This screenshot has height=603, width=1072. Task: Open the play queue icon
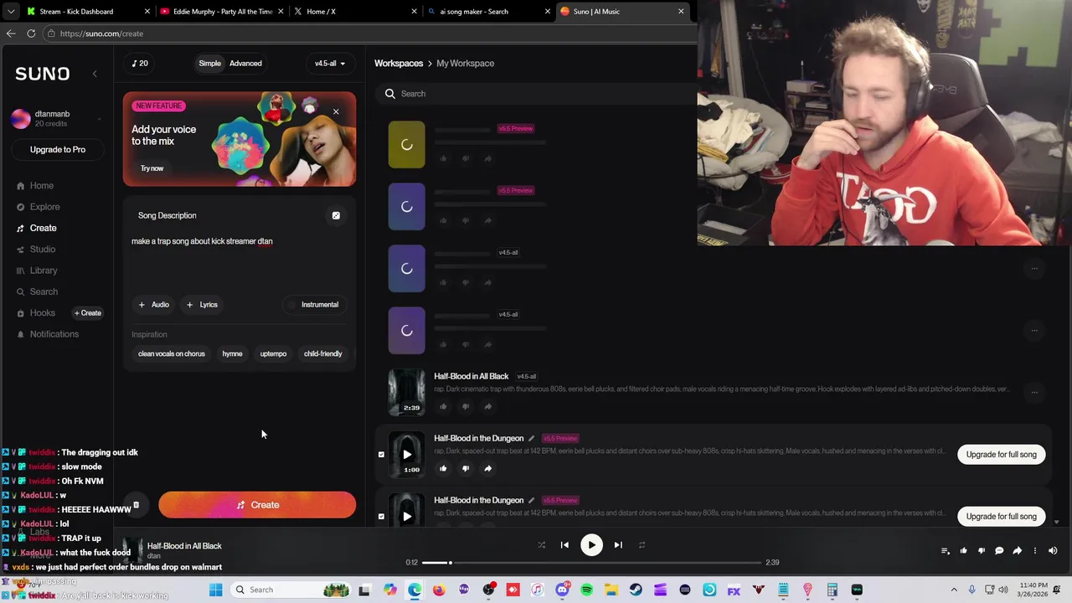(x=946, y=550)
